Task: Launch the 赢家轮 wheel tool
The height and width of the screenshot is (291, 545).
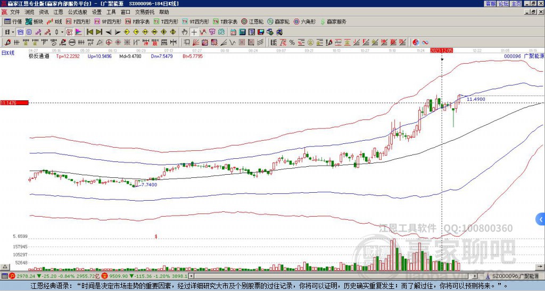Action: (x=278, y=21)
